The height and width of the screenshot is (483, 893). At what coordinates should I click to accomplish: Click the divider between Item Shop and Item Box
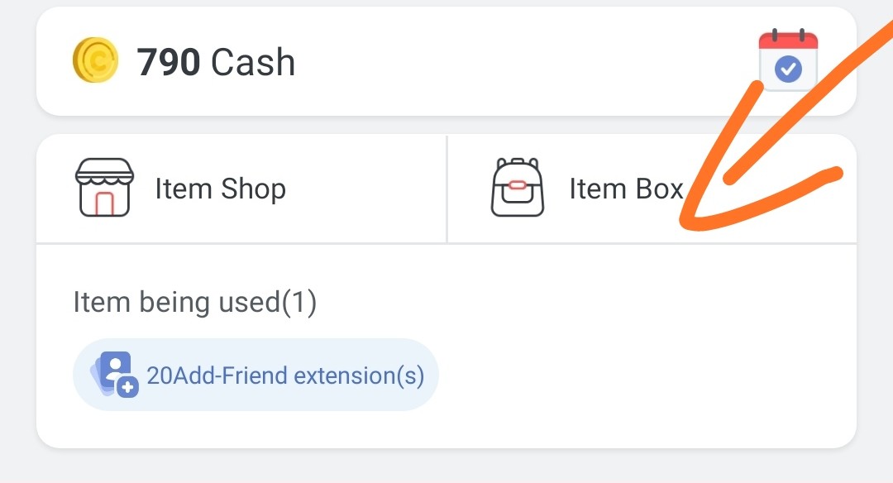(446, 189)
